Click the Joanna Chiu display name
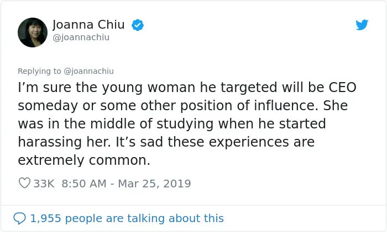This screenshot has width=387, height=232. click(x=88, y=25)
